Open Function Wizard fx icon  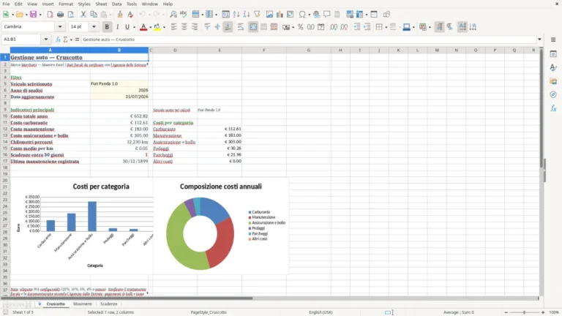coord(58,39)
